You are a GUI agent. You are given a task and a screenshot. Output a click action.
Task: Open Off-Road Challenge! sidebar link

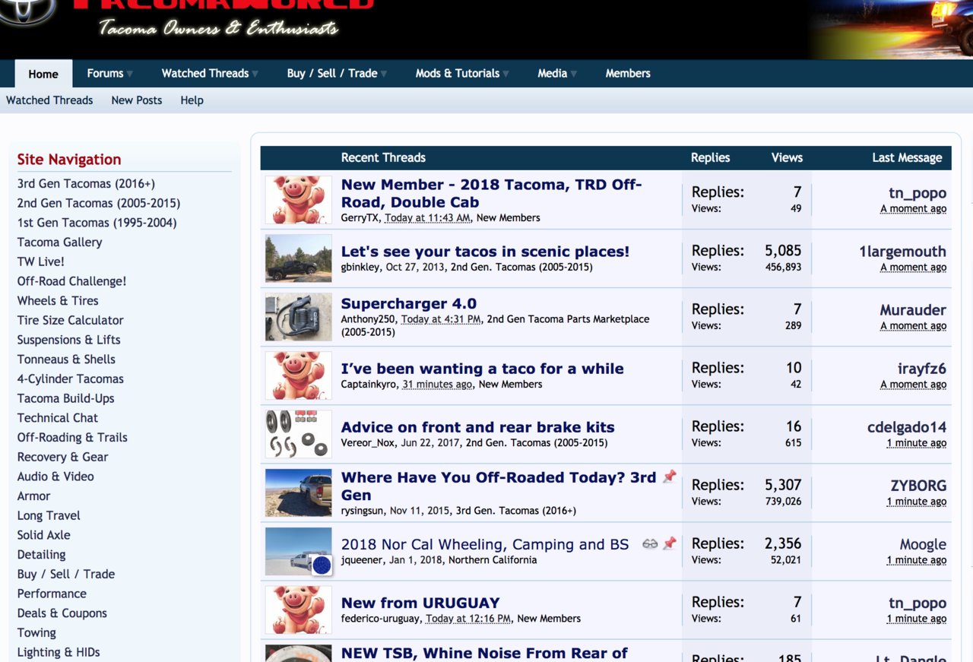71,281
